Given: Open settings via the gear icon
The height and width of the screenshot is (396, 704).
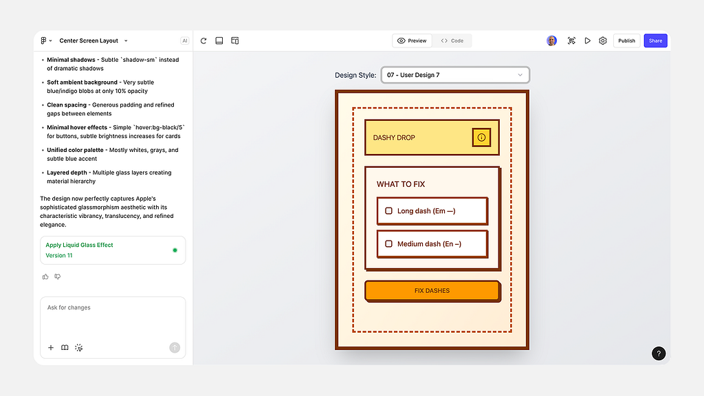Looking at the screenshot, I should coord(603,41).
